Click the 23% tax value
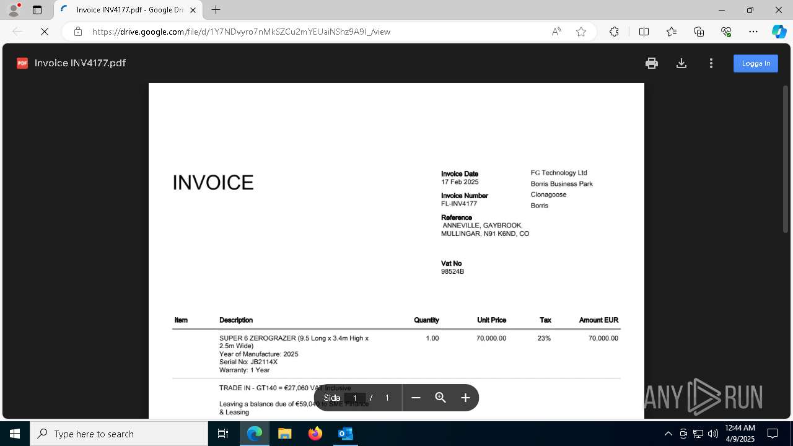This screenshot has width=793, height=446. pyautogui.click(x=544, y=338)
